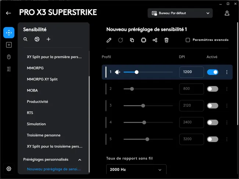The image size is (239, 179).
Task: Enable the 2120 DPI profile toggle
Action: pyautogui.click(x=213, y=106)
